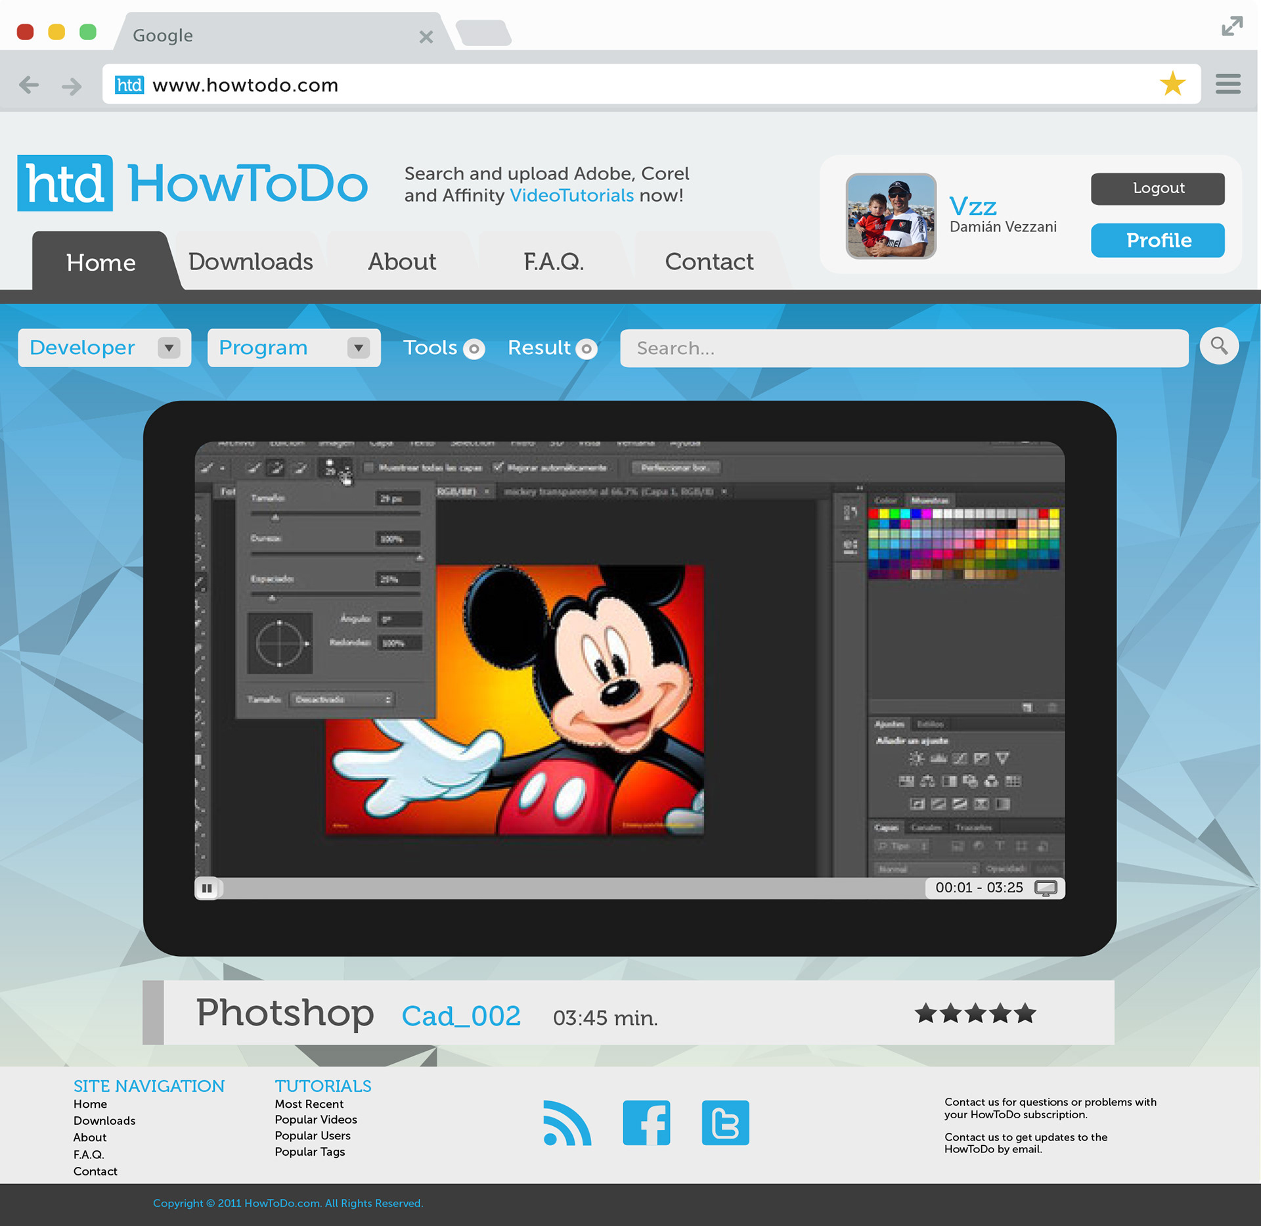
Task: Open the Contact tab
Action: [x=709, y=261]
